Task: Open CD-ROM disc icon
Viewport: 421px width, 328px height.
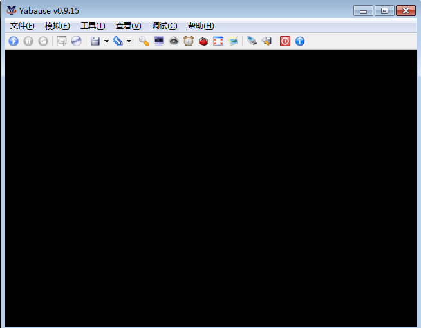Action: [76, 41]
